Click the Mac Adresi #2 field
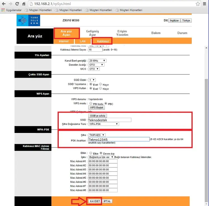Viewport: 209px width, 206px height. pos(103,165)
